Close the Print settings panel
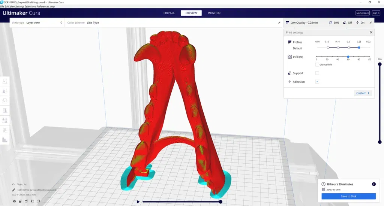Image resolution: width=384 pixels, height=206 pixels. point(371,32)
